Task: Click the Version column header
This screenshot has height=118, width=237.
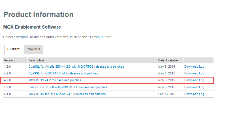Action: 9,60
